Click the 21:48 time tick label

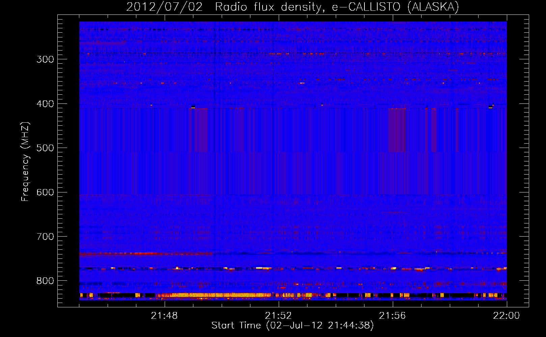pos(164,316)
